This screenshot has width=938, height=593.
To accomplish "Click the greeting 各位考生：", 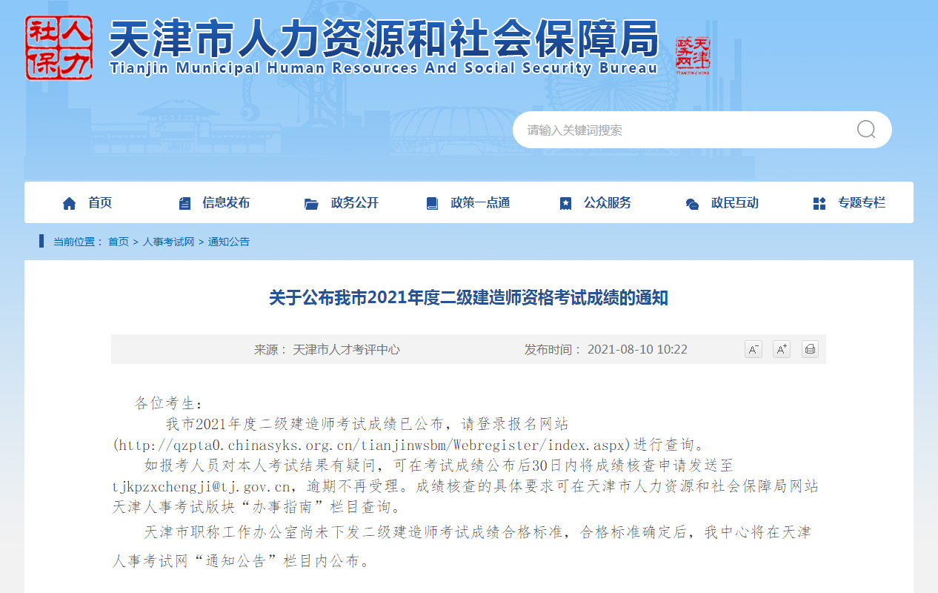I will (168, 403).
